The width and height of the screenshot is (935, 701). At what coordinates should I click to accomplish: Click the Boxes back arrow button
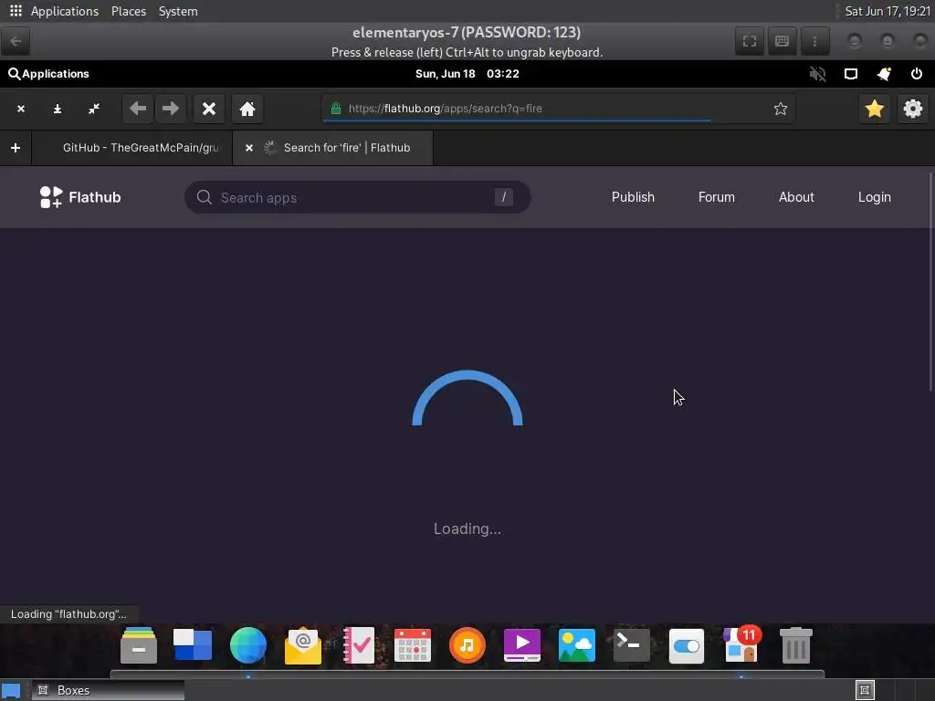pyautogui.click(x=16, y=41)
